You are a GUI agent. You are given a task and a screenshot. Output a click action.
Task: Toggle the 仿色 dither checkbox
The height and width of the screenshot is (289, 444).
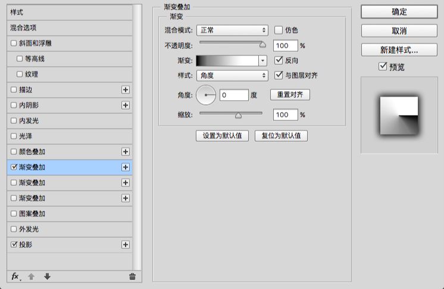pos(279,30)
